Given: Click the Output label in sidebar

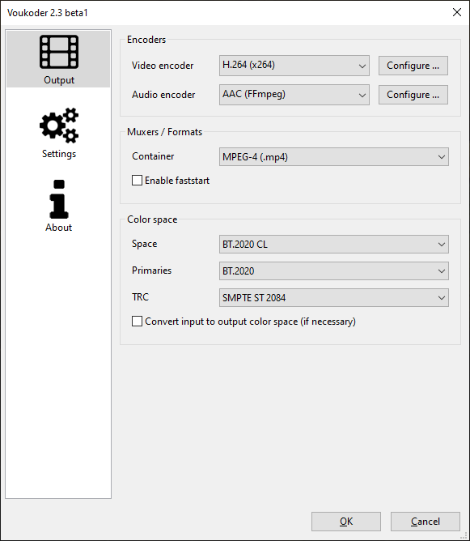Looking at the screenshot, I should click(x=59, y=80).
